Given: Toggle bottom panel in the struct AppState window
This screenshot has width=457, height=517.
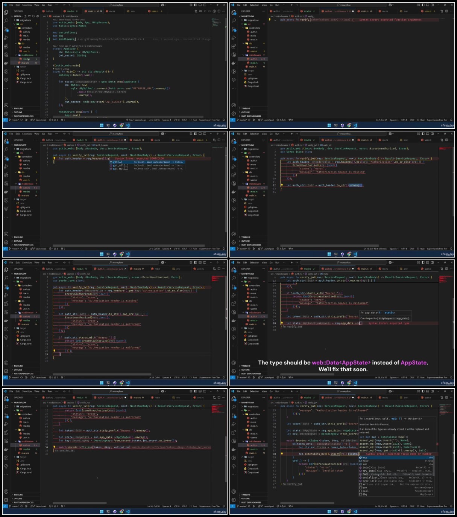Looking at the screenshot, I should coord(200,5).
